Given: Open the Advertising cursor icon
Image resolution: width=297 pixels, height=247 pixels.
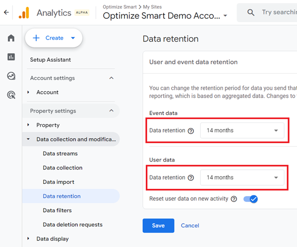Looking at the screenshot, I should point(11,95).
